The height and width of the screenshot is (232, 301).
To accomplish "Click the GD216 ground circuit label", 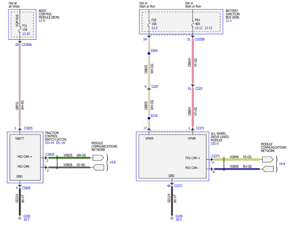I will (17, 198).
